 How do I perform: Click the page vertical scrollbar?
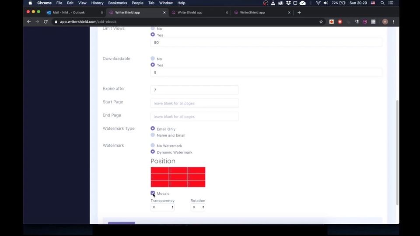click(397, 153)
